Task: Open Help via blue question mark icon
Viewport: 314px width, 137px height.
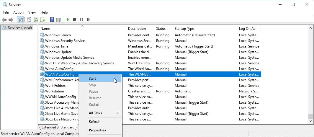Action: pos(52,19)
